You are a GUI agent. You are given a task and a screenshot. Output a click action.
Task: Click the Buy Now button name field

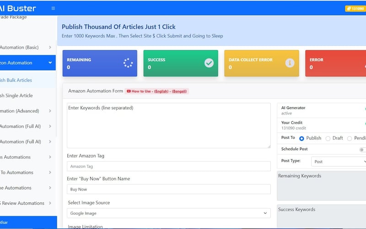point(169,189)
